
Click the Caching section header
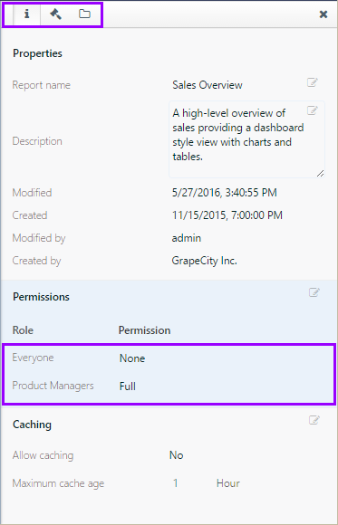[33, 425]
